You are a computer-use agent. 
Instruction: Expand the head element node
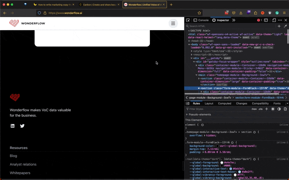pos(189,41)
